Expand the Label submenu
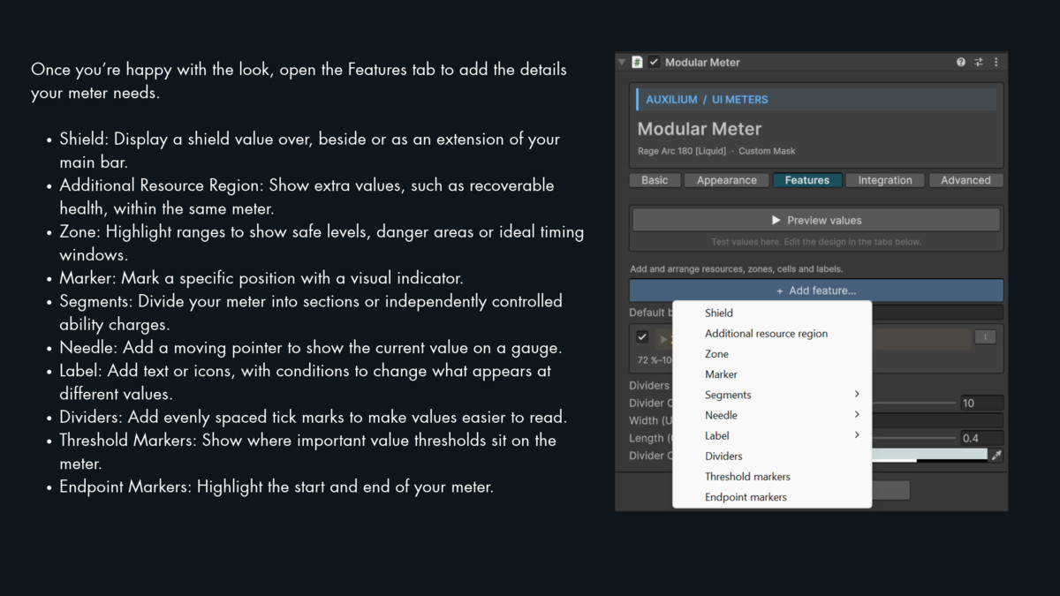 pos(772,435)
